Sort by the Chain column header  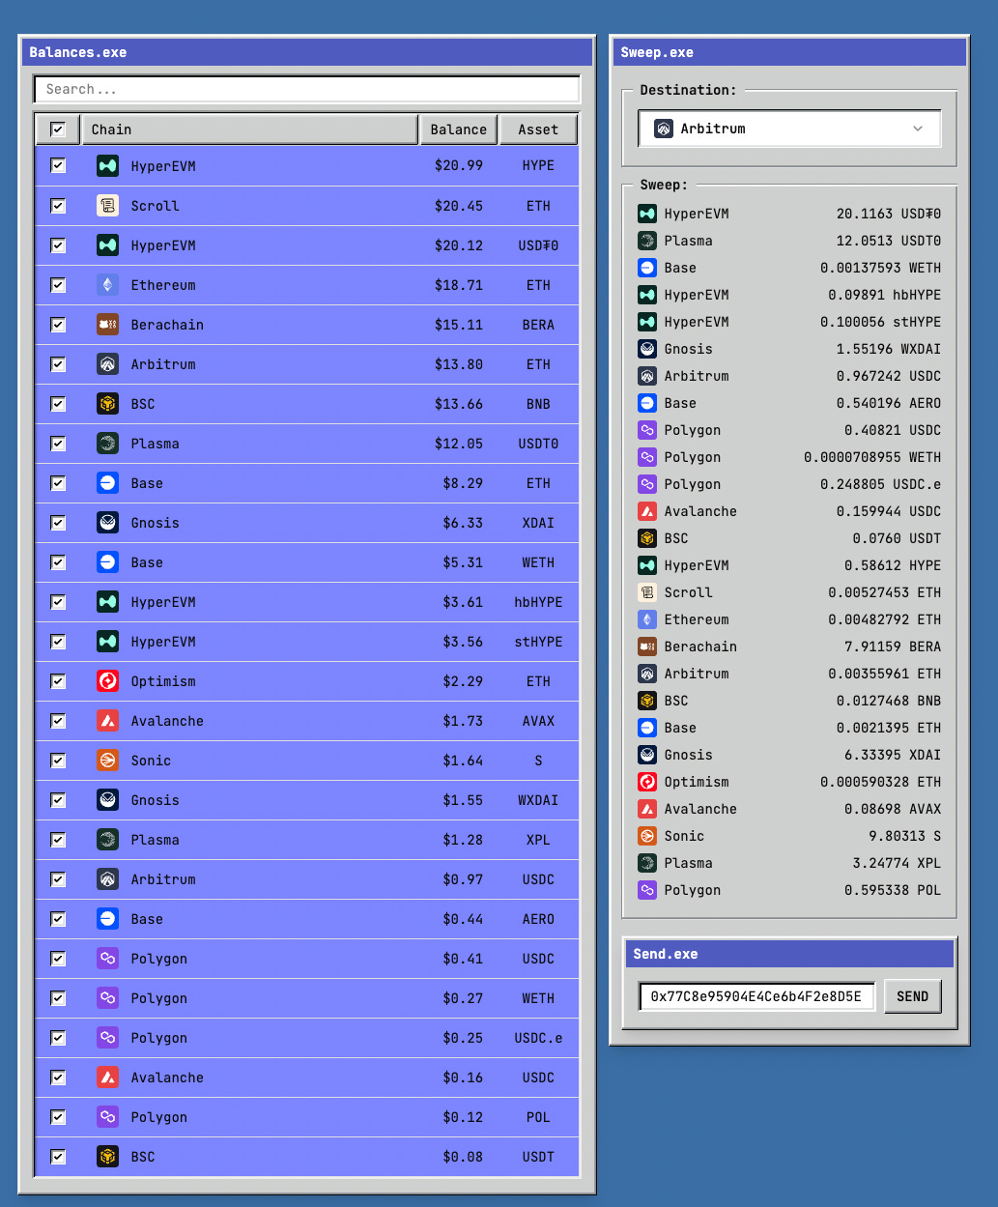[250, 129]
